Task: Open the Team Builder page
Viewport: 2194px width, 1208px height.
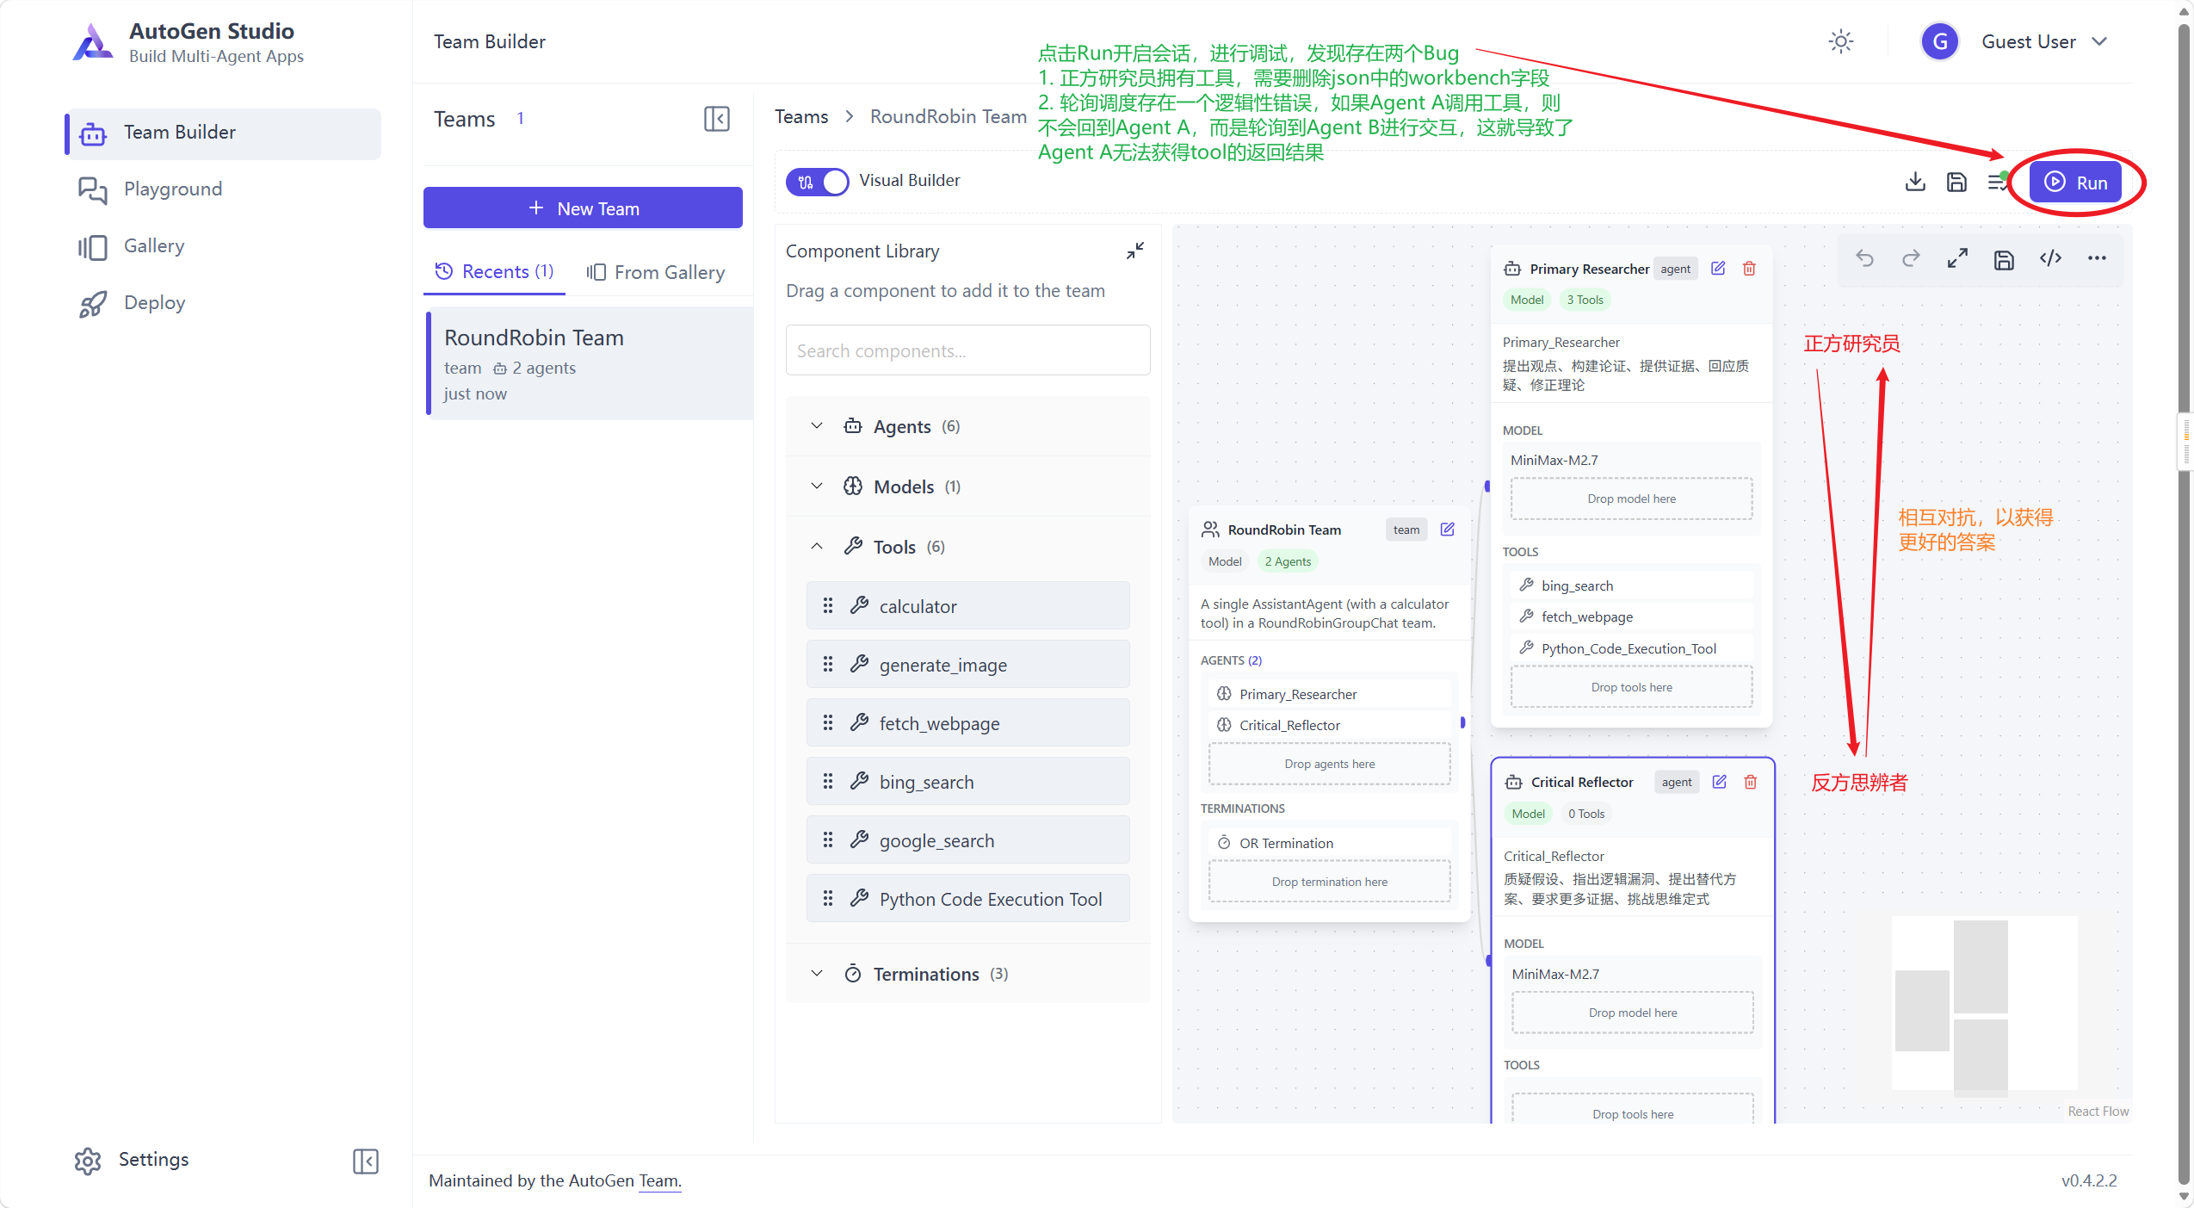Action: pos(224,133)
